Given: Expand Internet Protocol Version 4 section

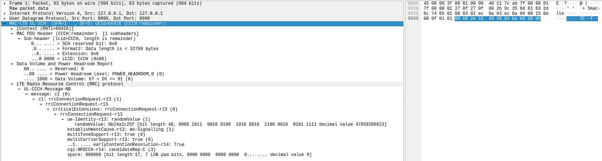Looking at the screenshot, I should click(x=5, y=14).
